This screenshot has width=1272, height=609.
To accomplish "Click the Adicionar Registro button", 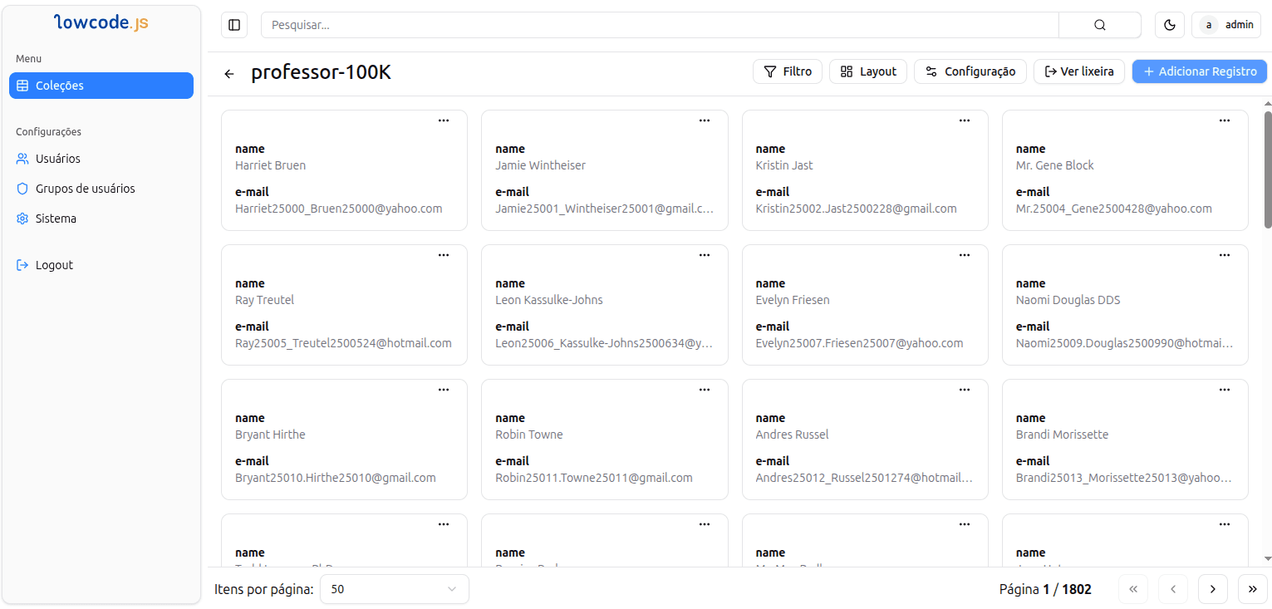I will (x=1199, y=71).
